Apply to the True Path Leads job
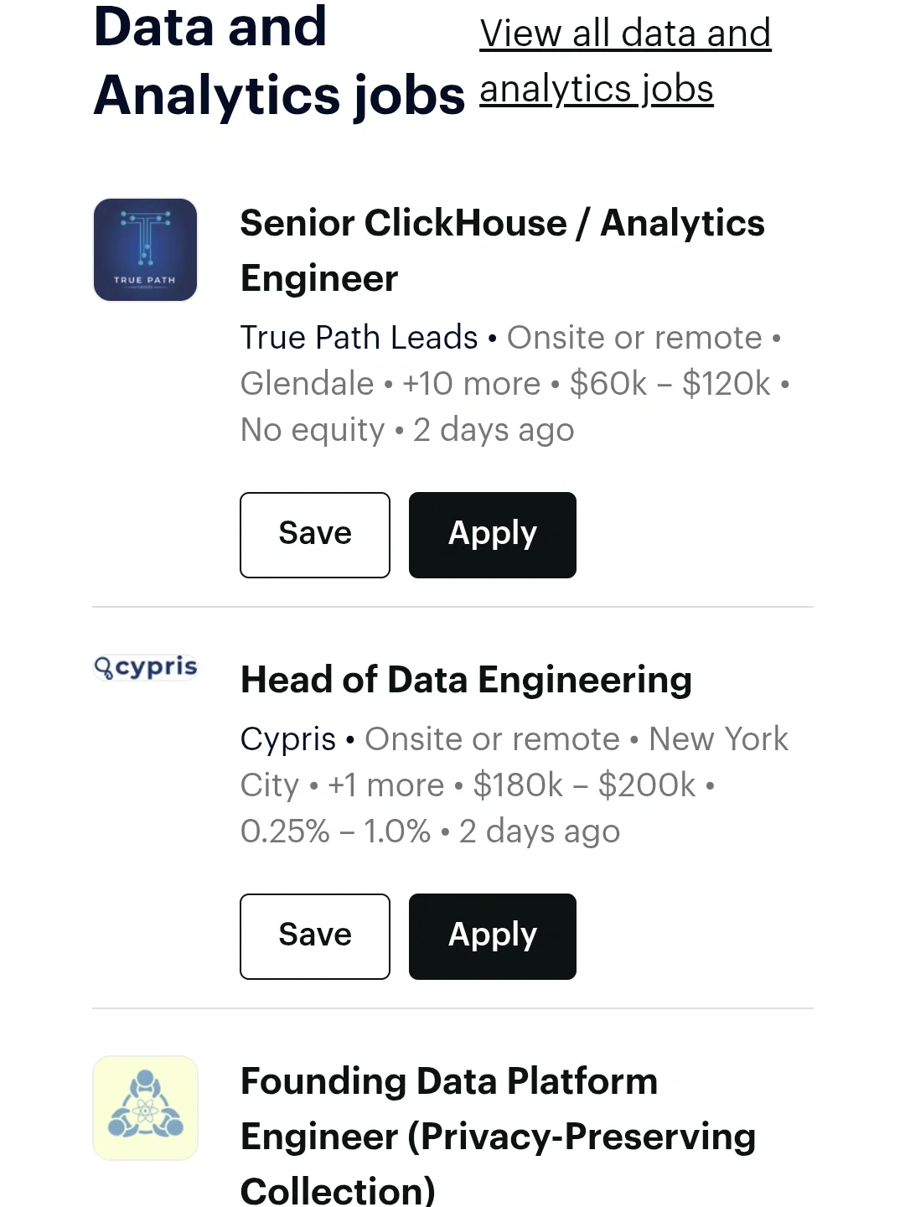The height and width of the screenshot is (1207, 905). pyautogui.click(x=493, y=535)
